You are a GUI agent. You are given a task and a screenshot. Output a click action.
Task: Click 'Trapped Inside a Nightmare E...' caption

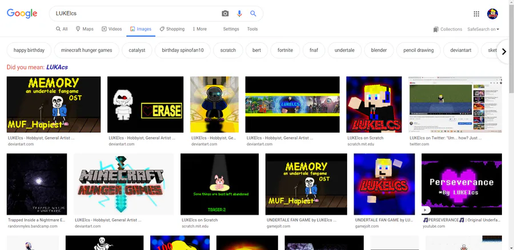37,220
